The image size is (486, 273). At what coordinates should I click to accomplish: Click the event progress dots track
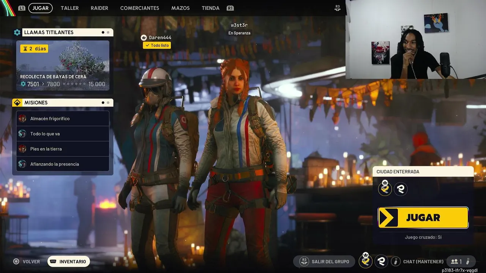[74, 84]
